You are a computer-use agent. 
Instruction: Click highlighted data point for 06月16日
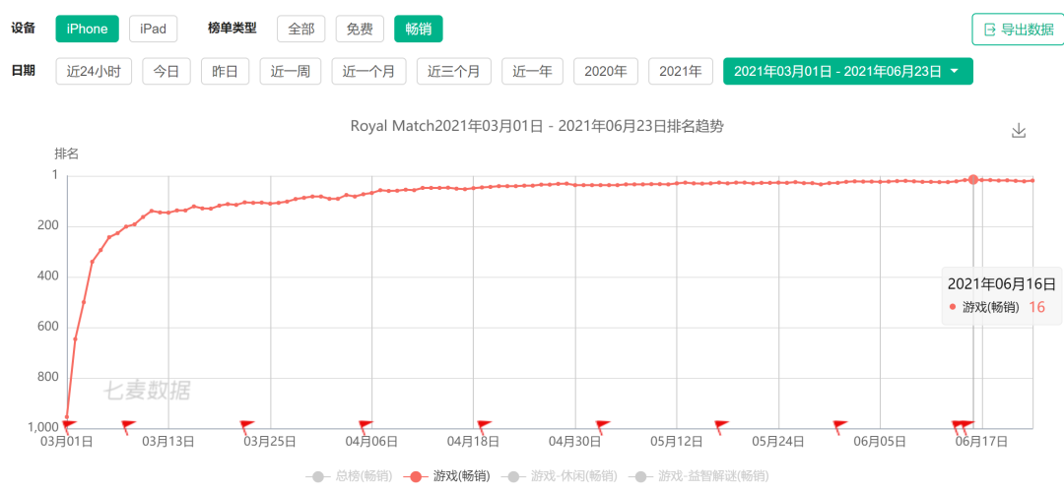[x=973, y=179]
